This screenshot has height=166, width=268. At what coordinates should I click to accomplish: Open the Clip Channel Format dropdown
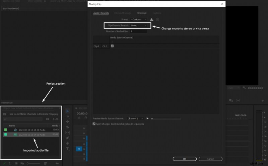coord(139,25)
